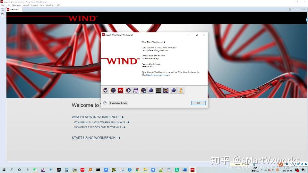Open the Help menu

tap(58, 5)
